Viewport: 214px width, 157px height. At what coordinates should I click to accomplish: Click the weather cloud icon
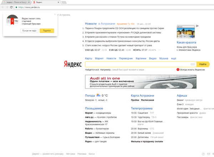click(98, 96)
